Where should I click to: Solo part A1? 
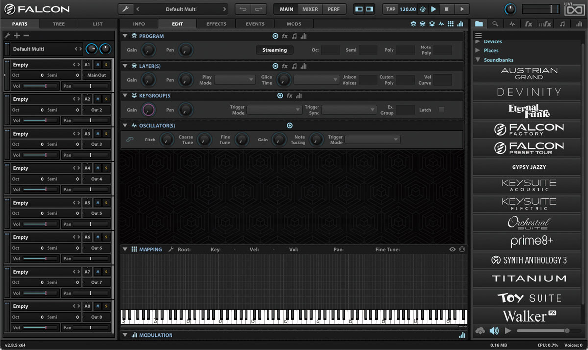[x=106, y=65]
